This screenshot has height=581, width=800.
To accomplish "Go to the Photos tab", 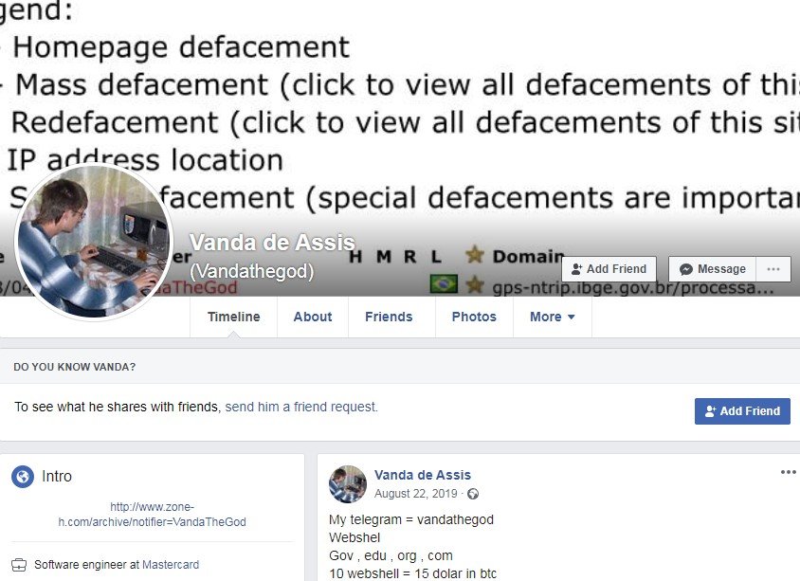I will click(x=474, y=317).
